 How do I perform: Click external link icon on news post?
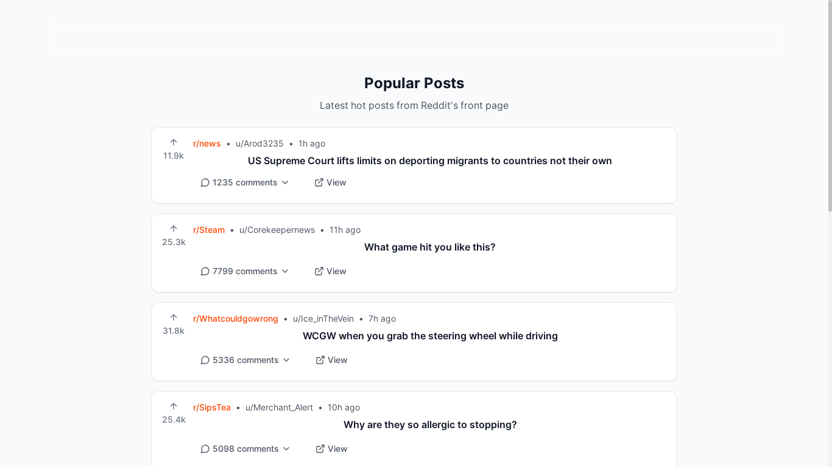coord(319,182)
